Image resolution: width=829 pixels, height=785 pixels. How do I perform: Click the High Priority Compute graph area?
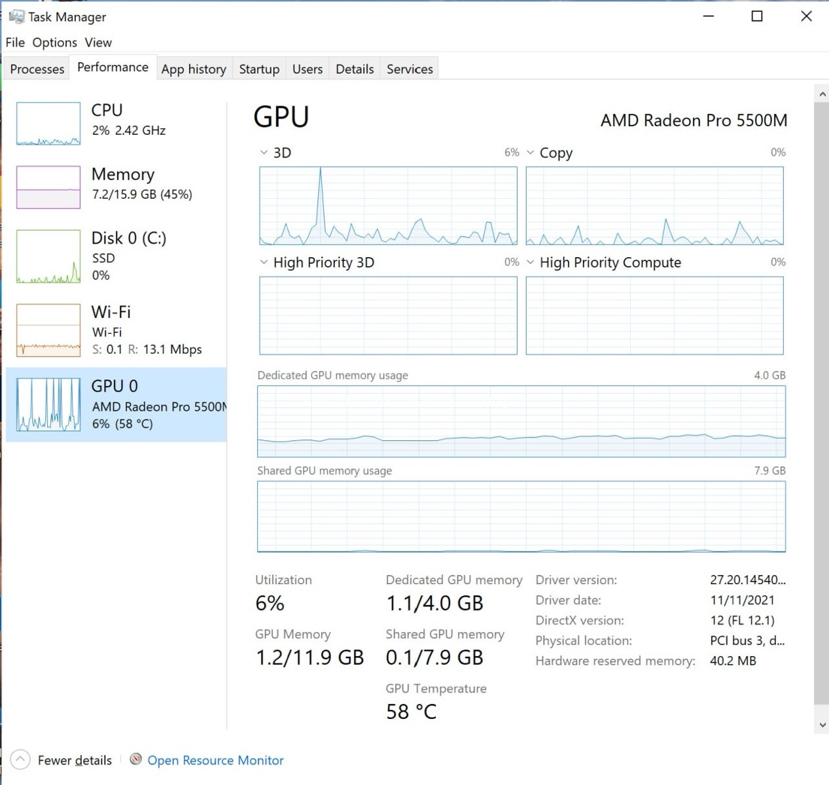pos(654,315)
